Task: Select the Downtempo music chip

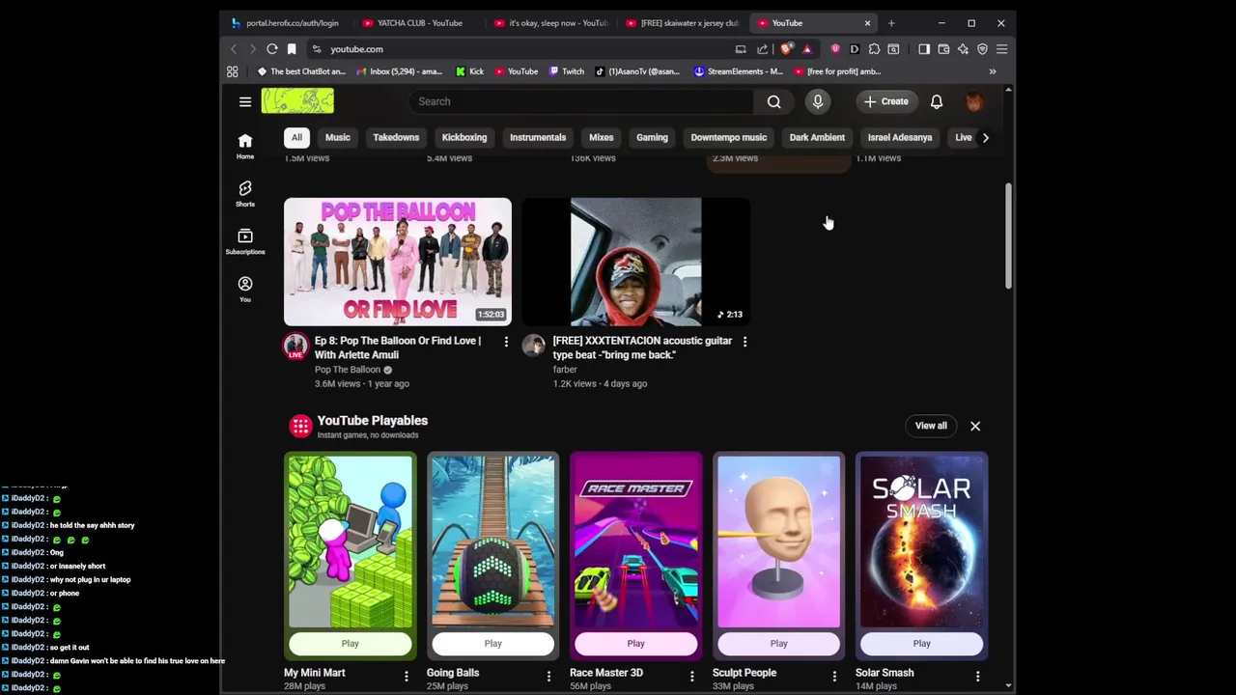Action: 729,137
